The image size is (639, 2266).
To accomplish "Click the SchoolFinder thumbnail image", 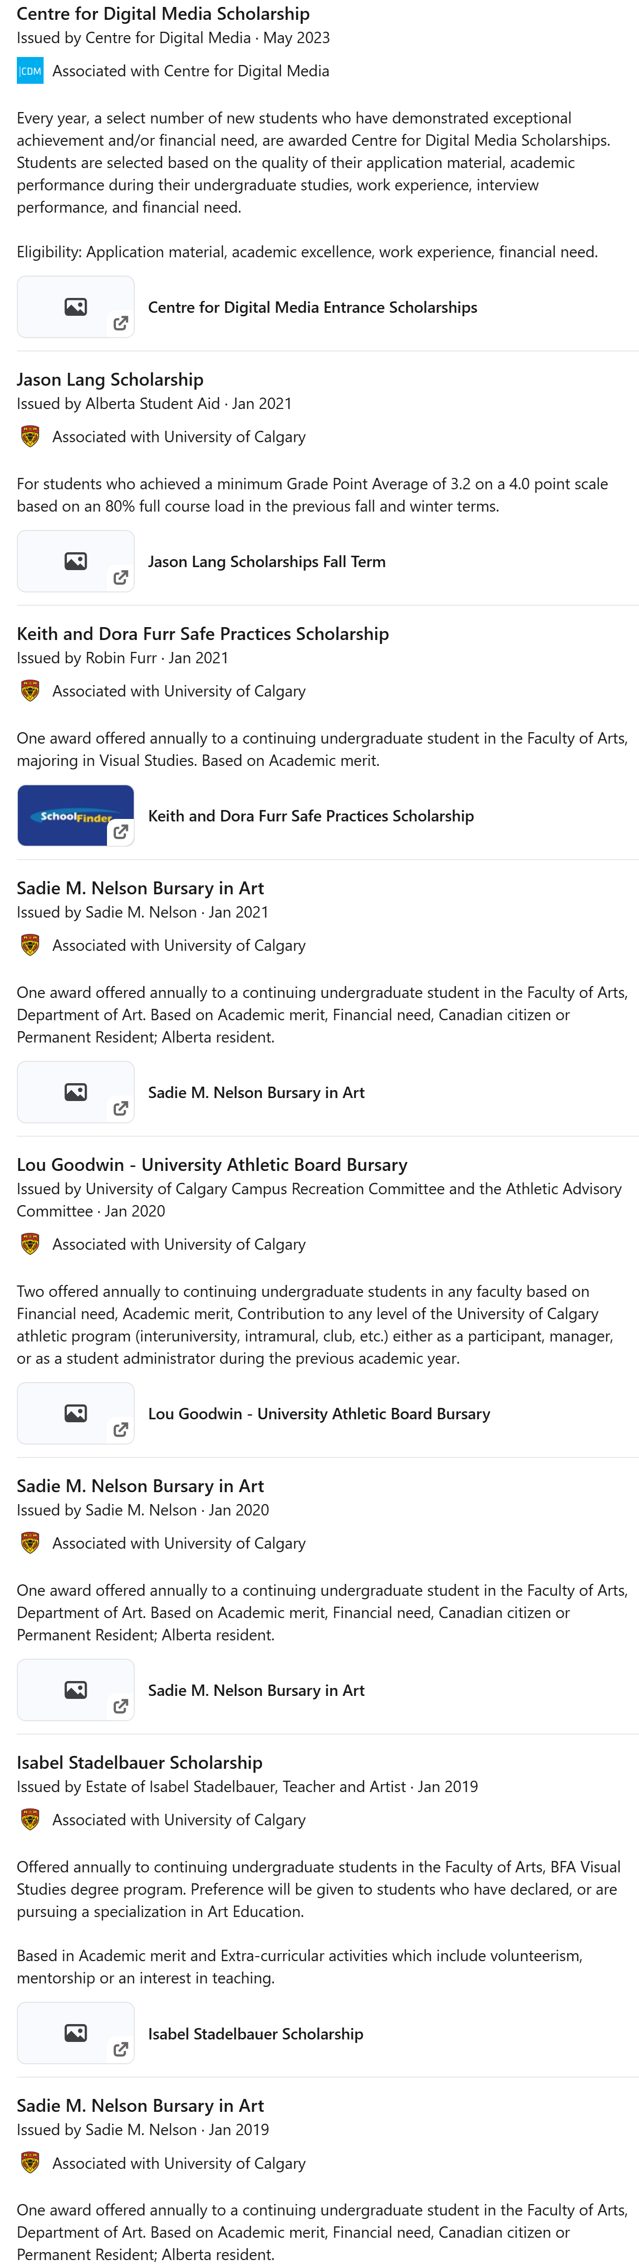I will [76, 815].
